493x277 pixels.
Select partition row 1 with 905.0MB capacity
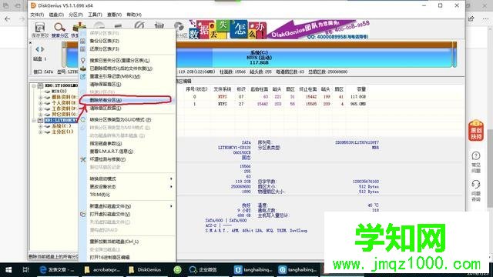276,104
